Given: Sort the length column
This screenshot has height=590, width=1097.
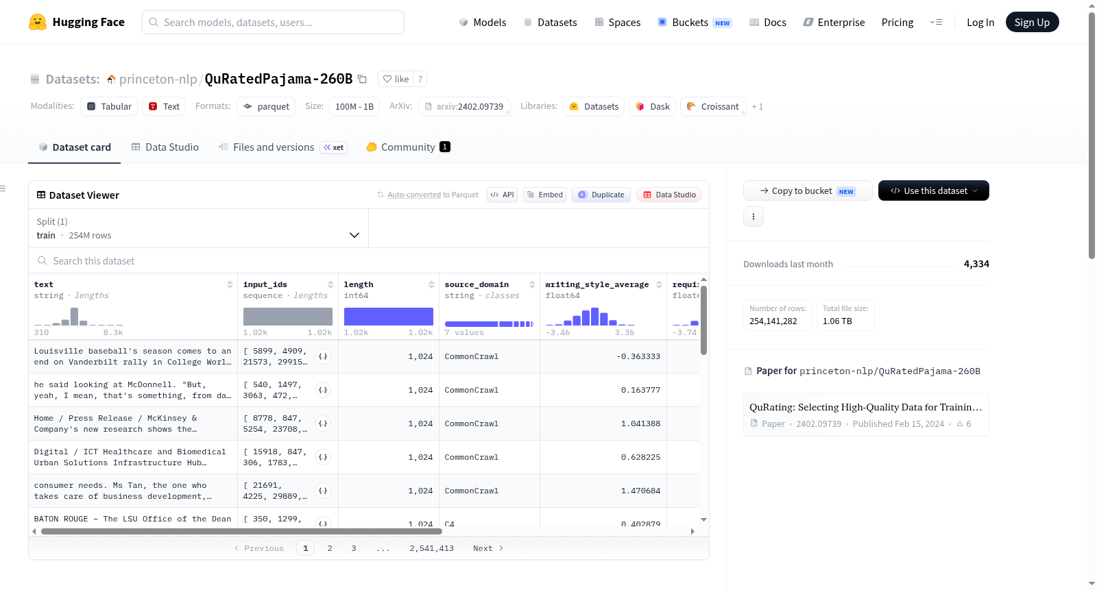Looking at the screenshot, I should (431, 284).
